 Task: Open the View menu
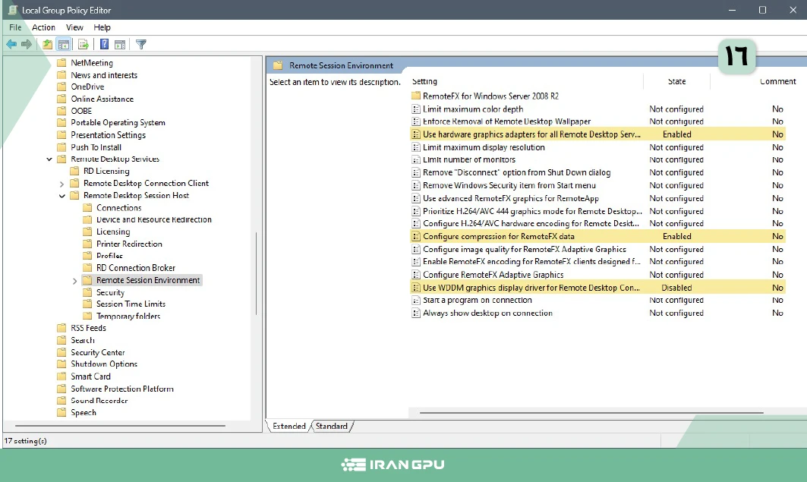point(74,27)
